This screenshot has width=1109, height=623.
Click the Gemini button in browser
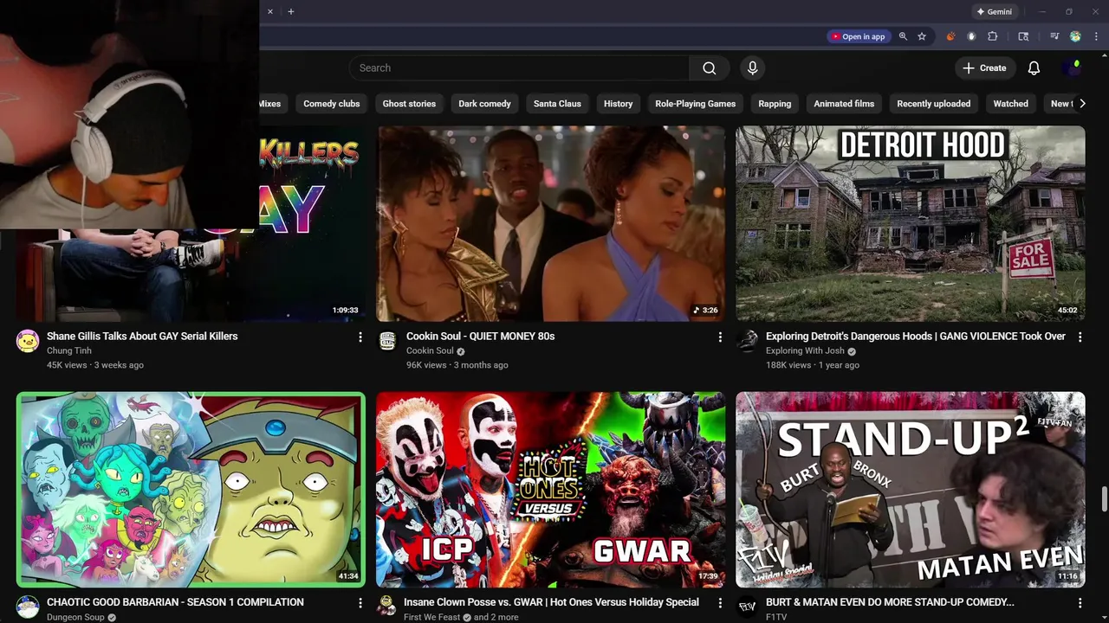[x=995, y=12]
